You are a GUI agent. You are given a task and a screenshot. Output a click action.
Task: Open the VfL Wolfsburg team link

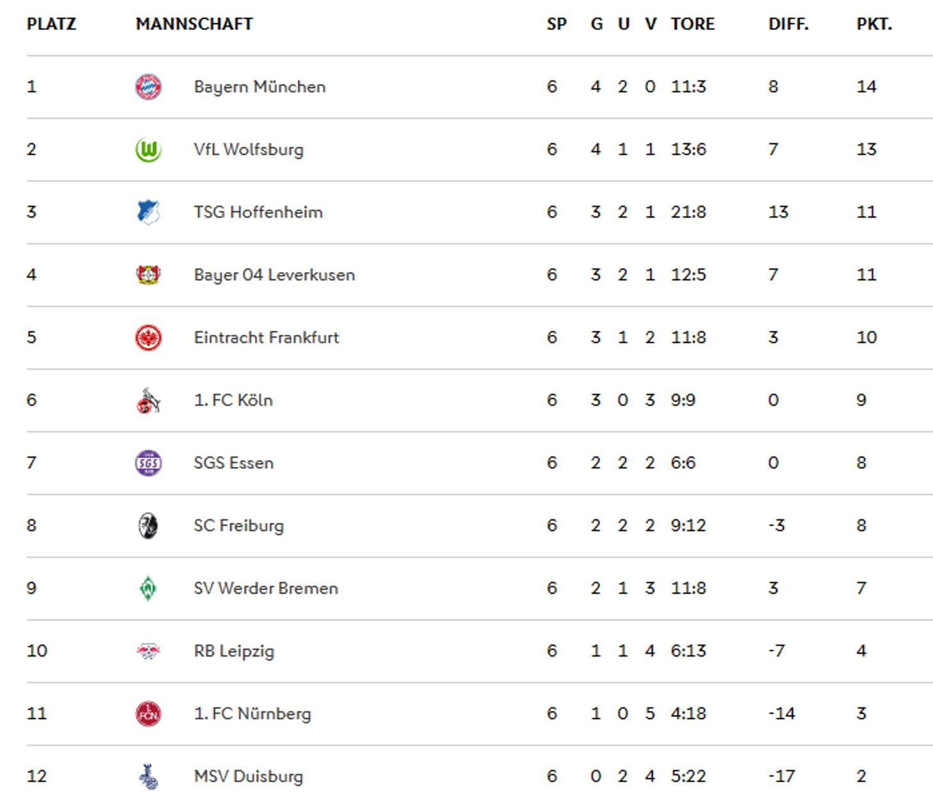click(249, 149)
